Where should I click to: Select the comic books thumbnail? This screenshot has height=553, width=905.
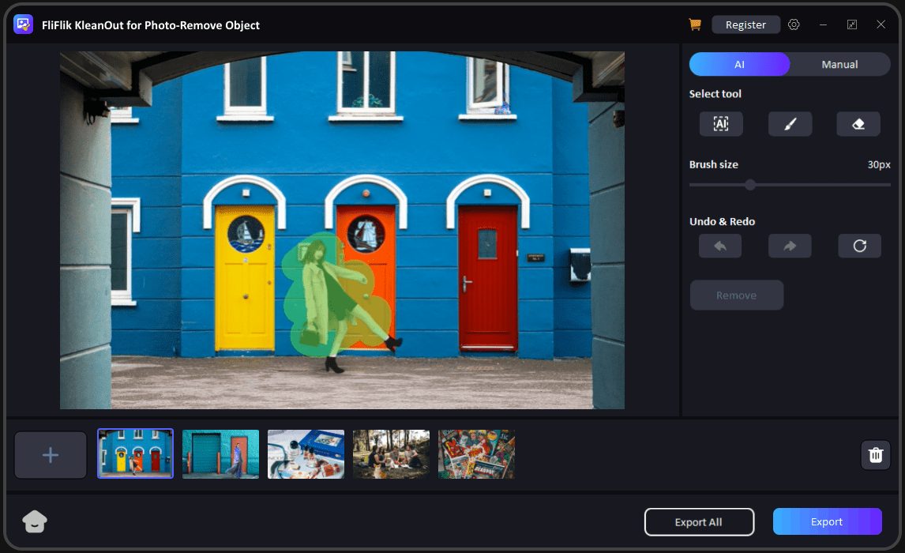point(476,454)
